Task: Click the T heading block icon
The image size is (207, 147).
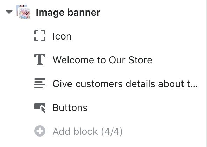Action: coord(40,59)
